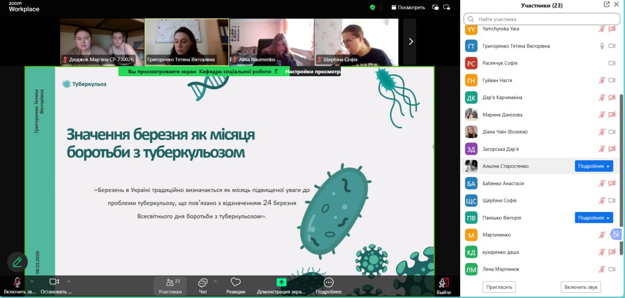Image resolution: width=625 pixels, height=298 pixels.
Task: Show next video thumbnails with arrow
Action: [x=410, y=42]
